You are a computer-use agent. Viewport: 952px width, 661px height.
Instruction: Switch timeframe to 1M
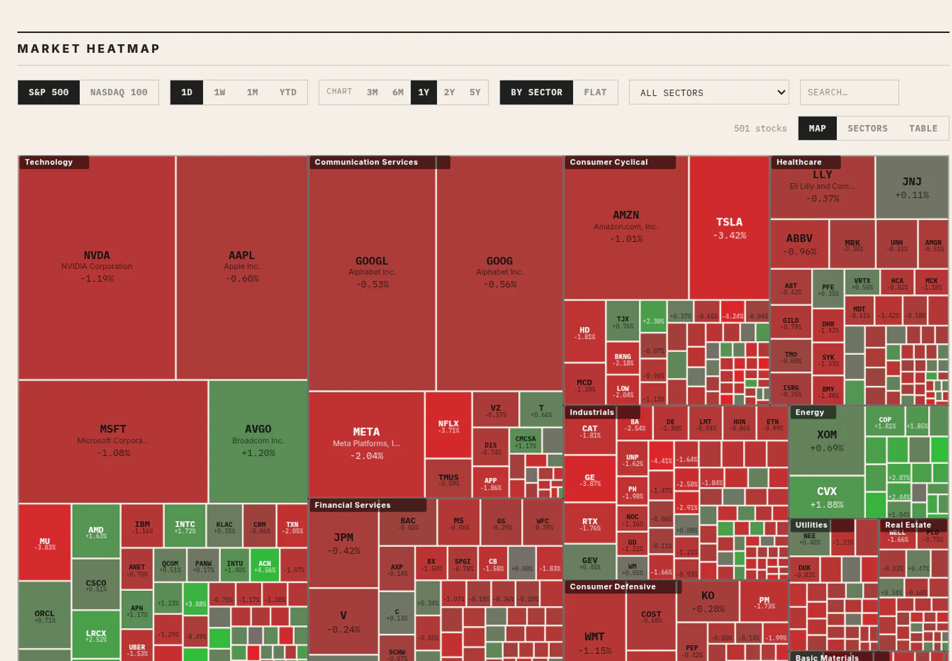point(253,93)
